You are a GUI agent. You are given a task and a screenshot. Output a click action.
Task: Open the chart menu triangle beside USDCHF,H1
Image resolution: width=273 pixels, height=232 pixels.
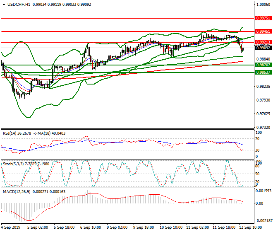coord(4,5)
